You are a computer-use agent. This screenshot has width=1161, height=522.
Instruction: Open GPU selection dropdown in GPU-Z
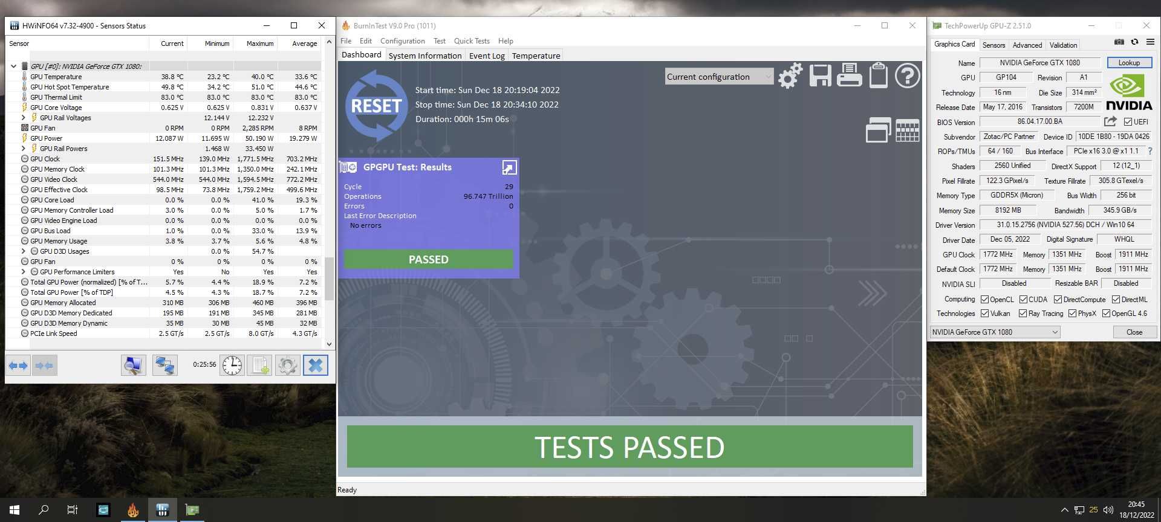tap(995, 332)
